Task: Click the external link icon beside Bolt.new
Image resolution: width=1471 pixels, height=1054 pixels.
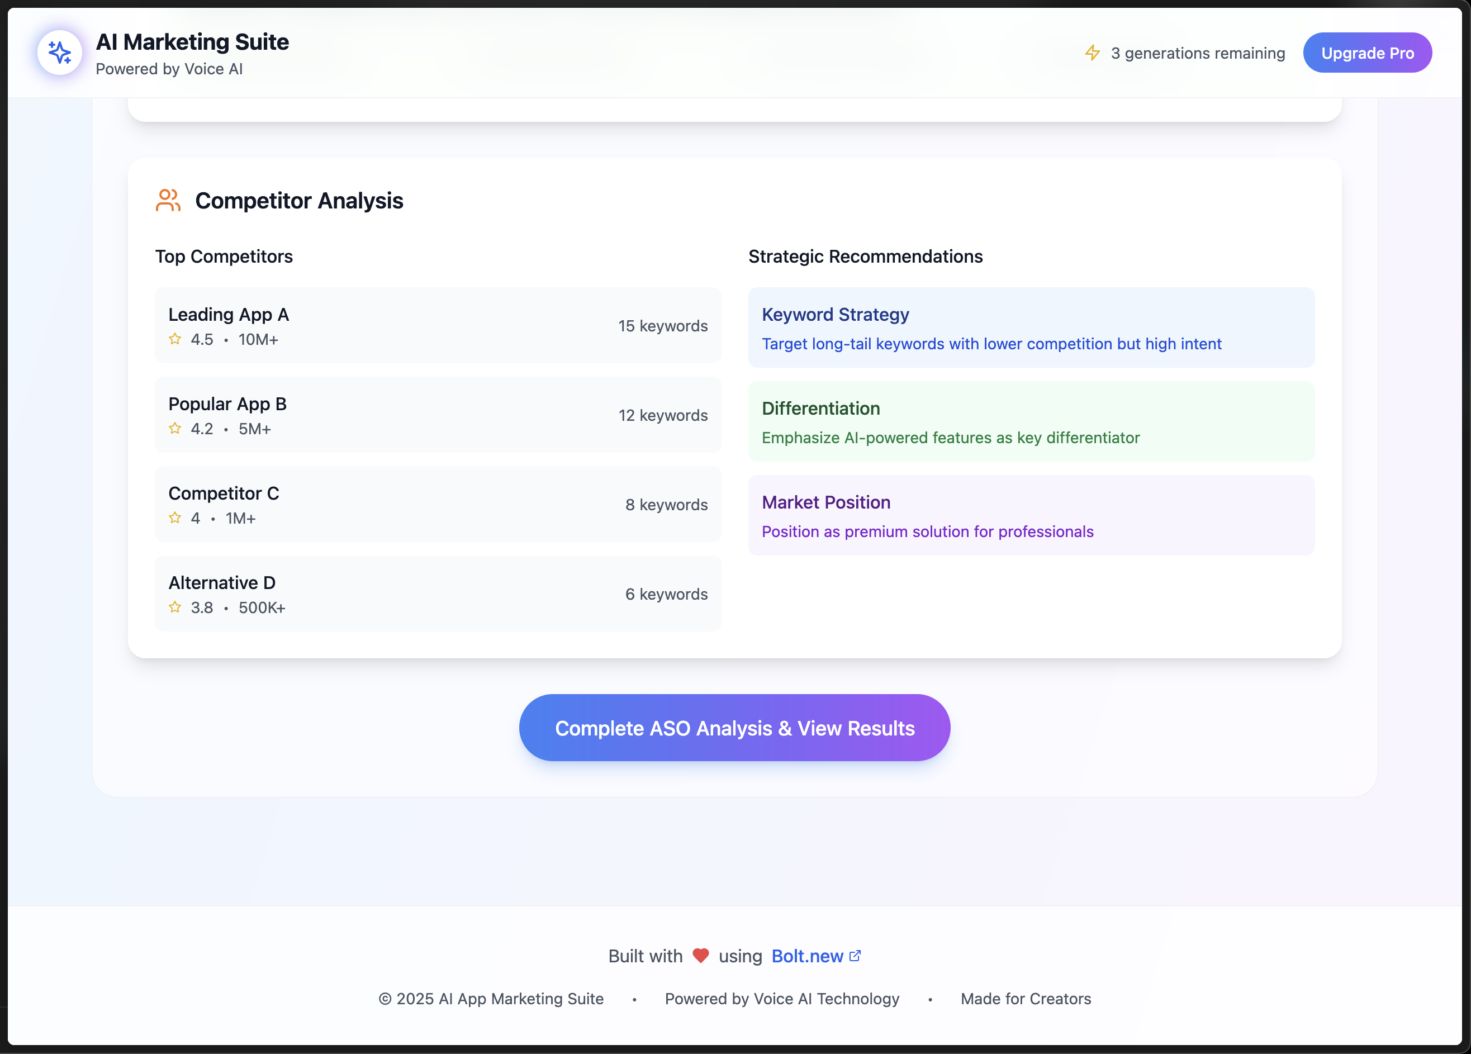Action: pos(856,956)
